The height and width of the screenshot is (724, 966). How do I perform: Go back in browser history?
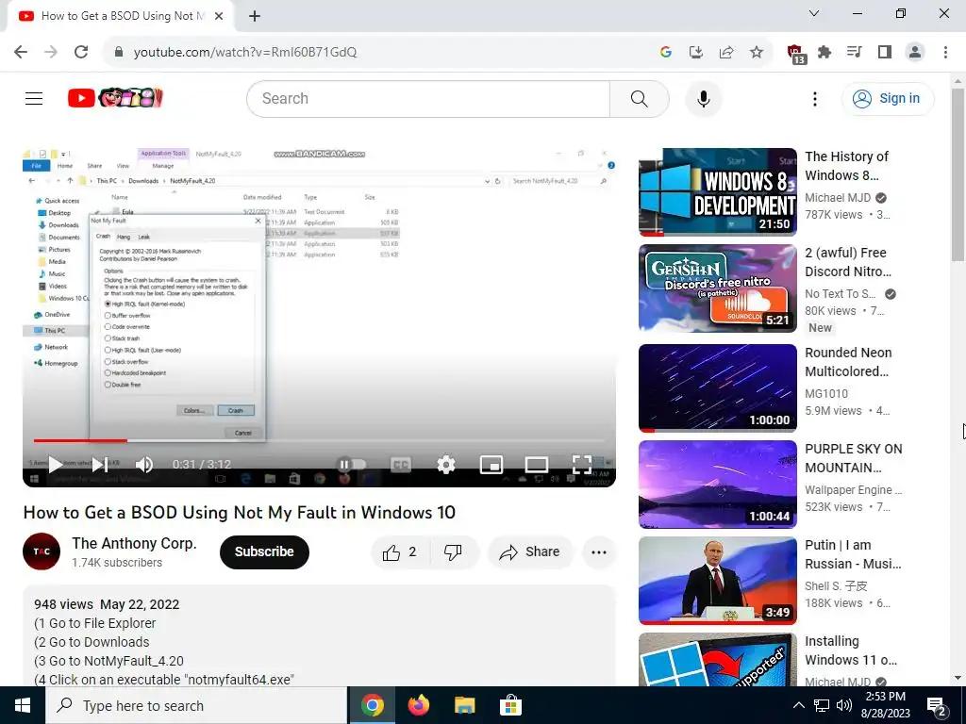coord(21,52)
